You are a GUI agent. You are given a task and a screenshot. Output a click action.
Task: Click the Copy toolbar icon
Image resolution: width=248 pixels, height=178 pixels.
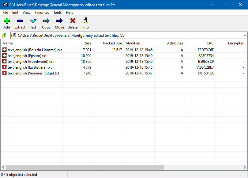[46, 21]
